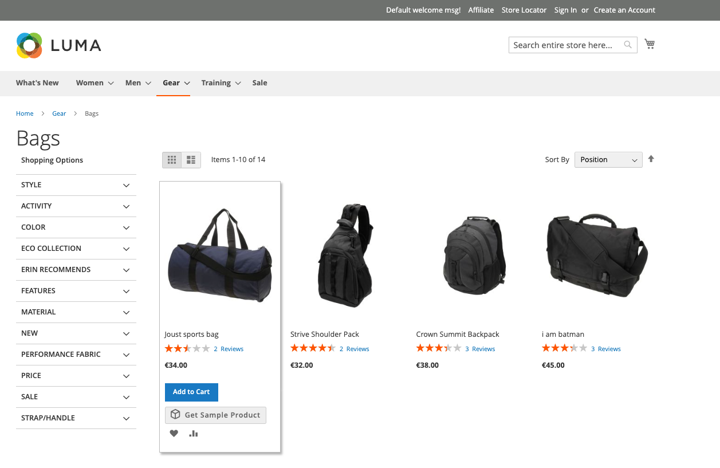Click Create an Account link
The width and height of the screenshot is (720, 468).
tap(624, 10)
